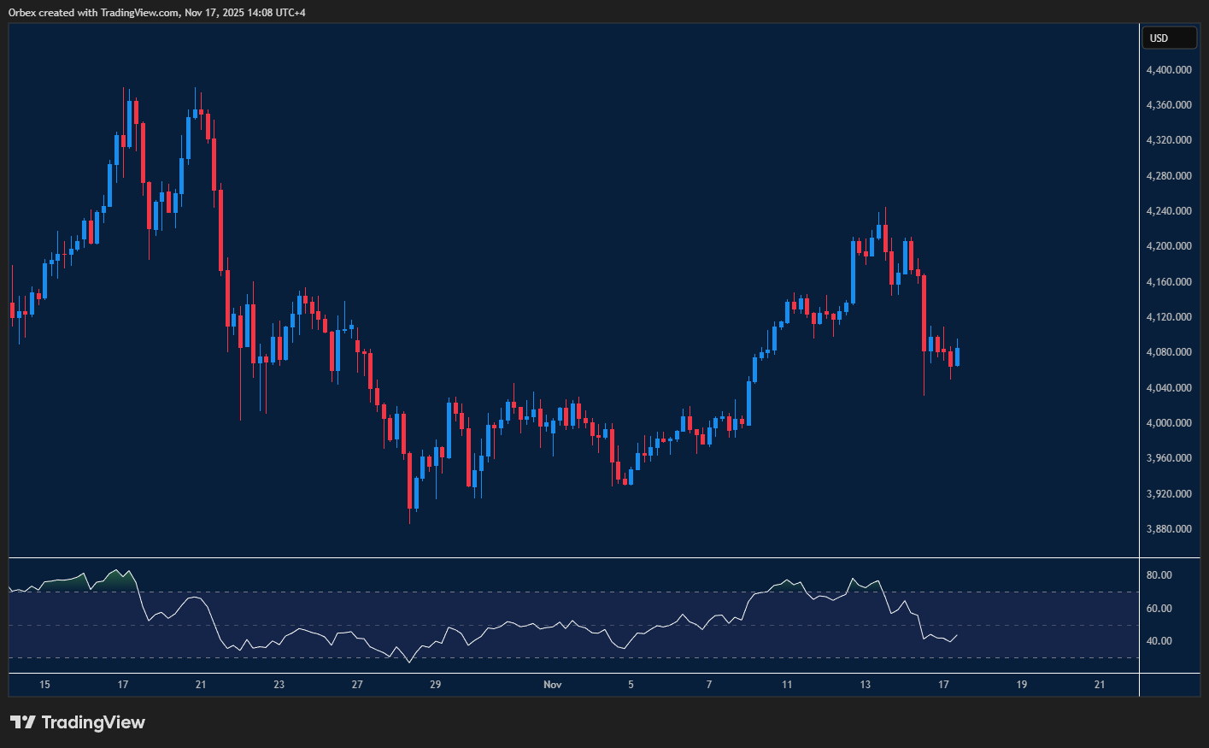Screen dimensions: 1209x748
Task: Click the 19 date label on time axis
Action: (1022, 685)
